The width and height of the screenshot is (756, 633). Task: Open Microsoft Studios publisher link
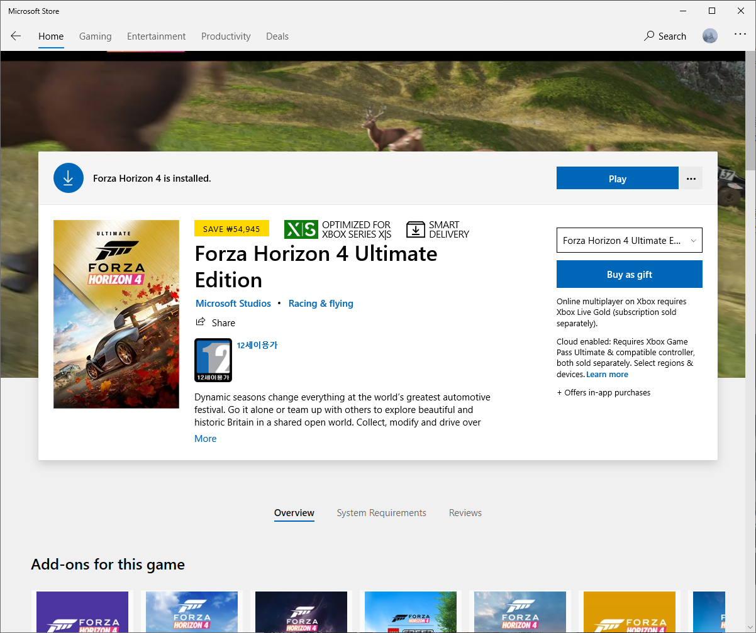233,304
